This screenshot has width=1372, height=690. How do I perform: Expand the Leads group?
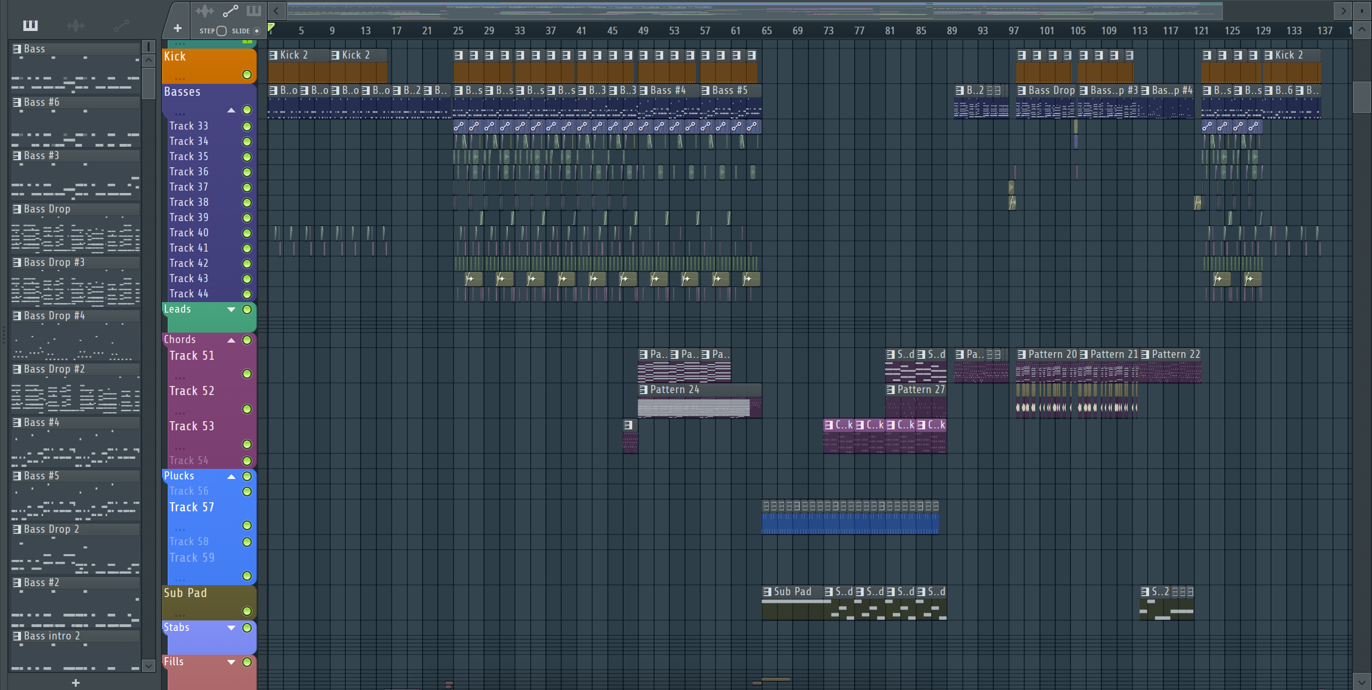231,310
